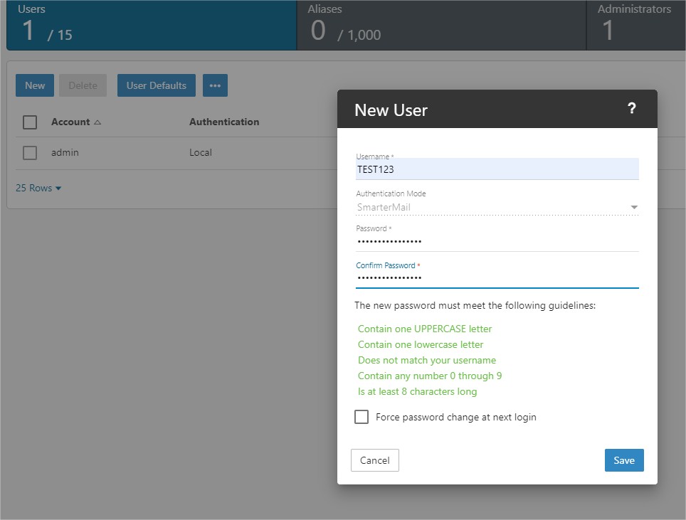Sort by the Account column arrow
The image size is (686, 520).
(97, 122)
